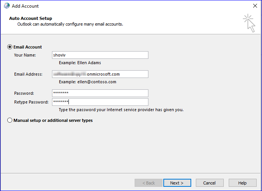Select the Email Account radio button

[x=10, y=47]
